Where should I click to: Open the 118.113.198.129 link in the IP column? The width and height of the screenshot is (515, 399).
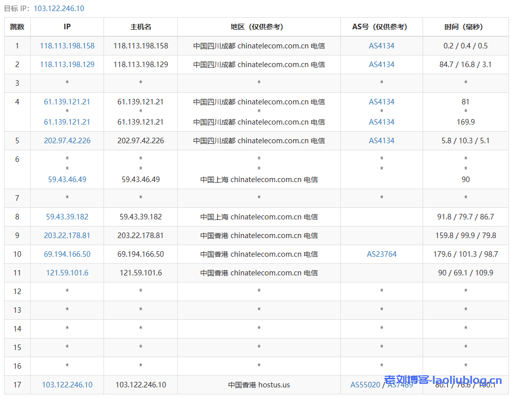point(67,65)
